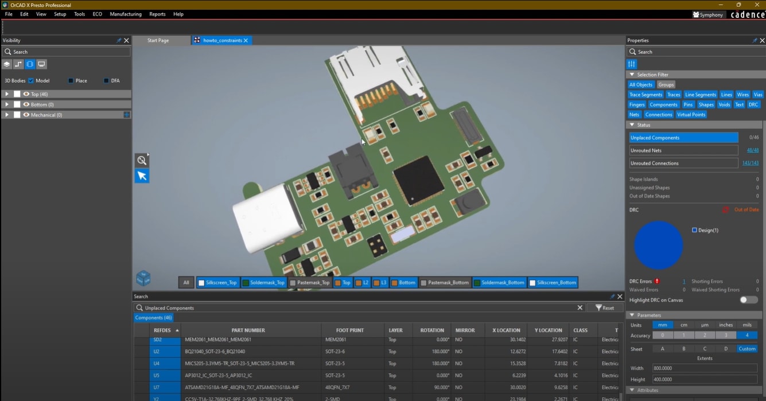Activate the selection arrow tool on canvas
This screenshot has width=766, height=401.
[142, 176]
